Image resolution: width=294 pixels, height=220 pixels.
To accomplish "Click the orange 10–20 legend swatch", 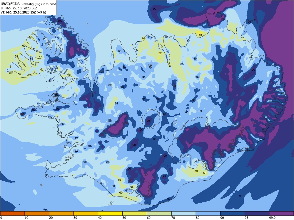I will 37,214.
